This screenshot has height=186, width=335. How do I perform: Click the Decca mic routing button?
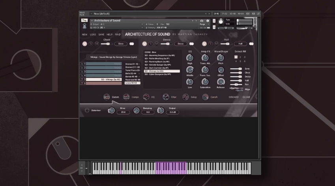(x=181, y=44)
